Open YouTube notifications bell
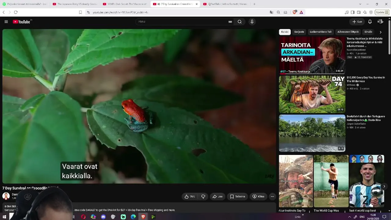The height and width of the screenshot is (220, 391). 370,22
